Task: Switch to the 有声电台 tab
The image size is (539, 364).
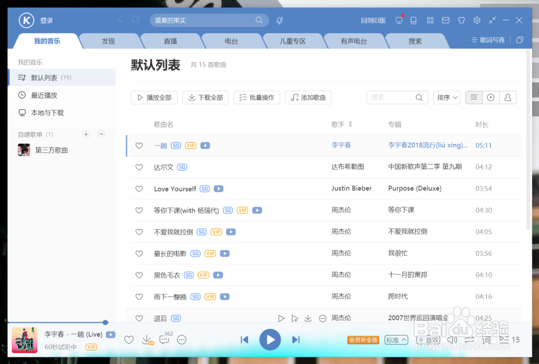Action: (354, 41)
